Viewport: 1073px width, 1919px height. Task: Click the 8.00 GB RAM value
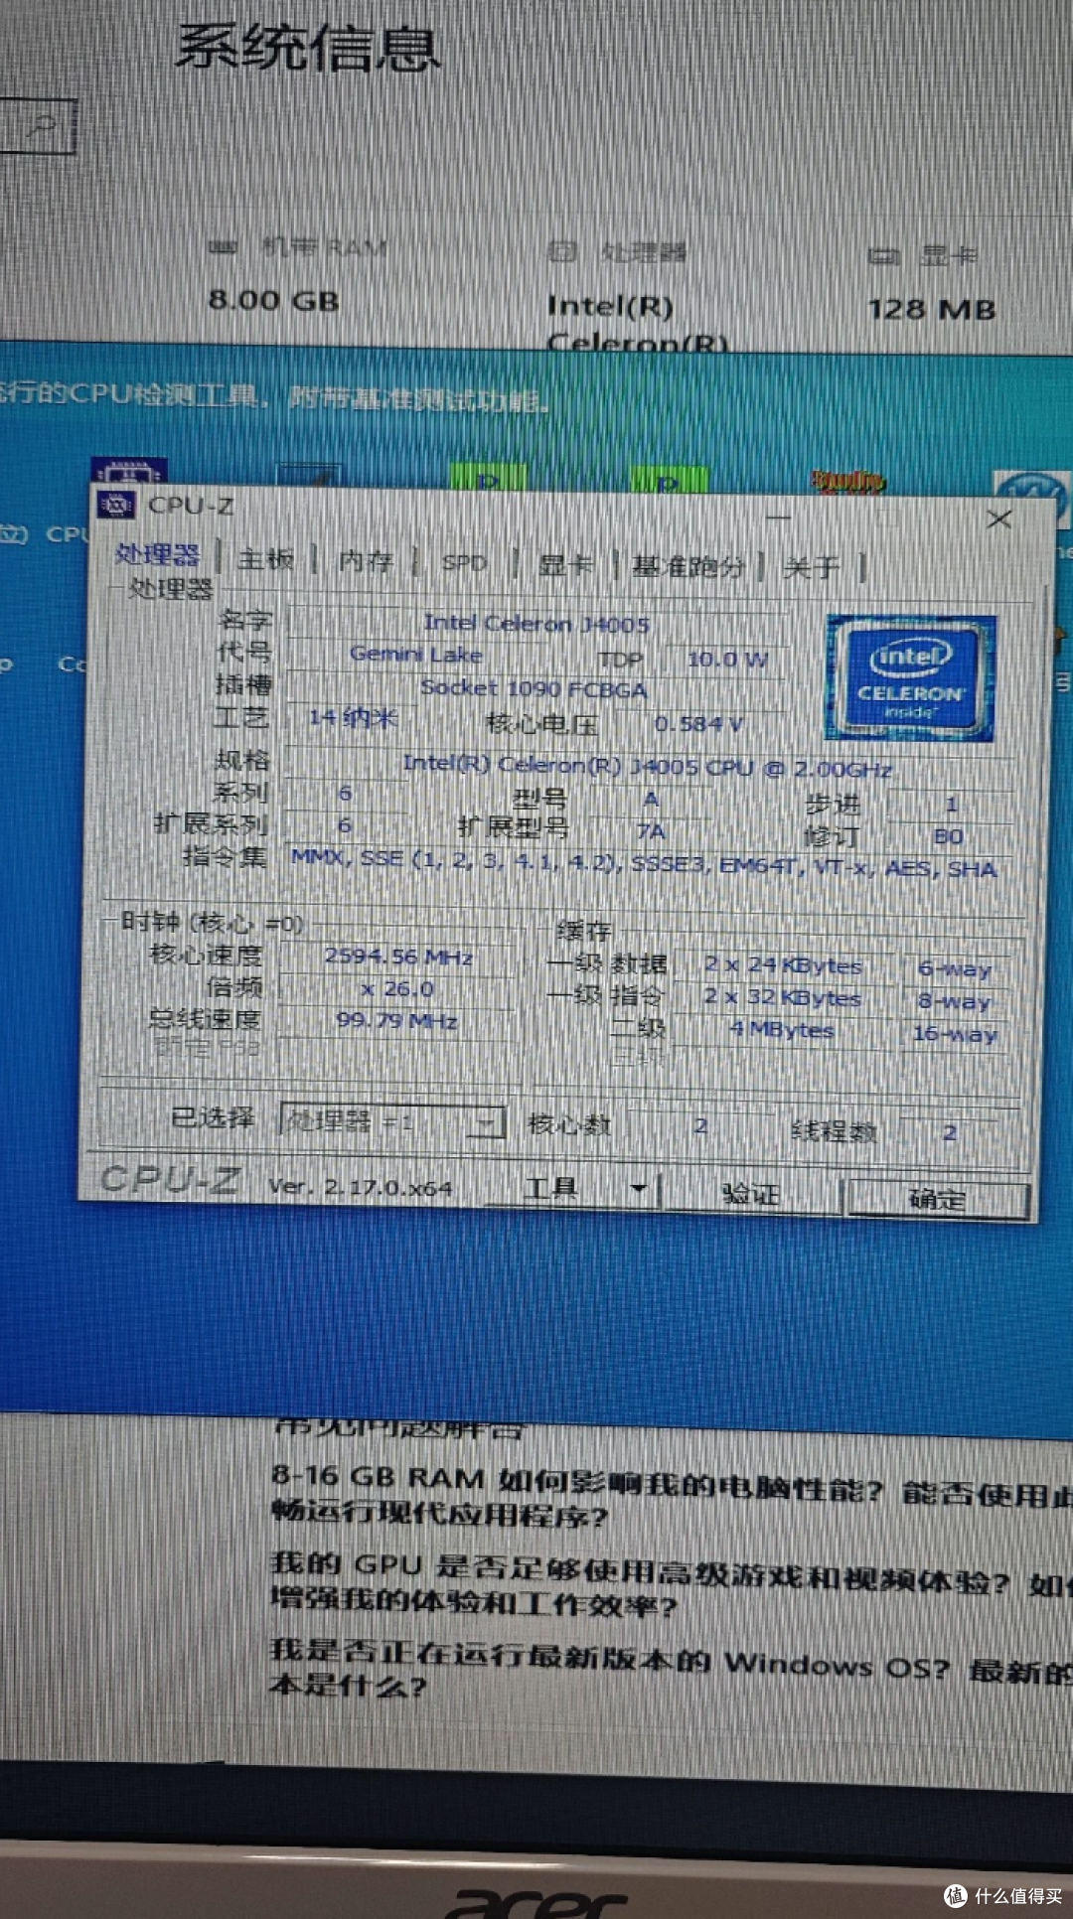pyautogui.click(x=274, y=300)
